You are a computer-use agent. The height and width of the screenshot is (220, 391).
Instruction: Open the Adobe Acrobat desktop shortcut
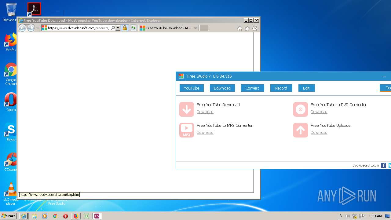[x=34, y=9]
